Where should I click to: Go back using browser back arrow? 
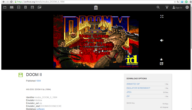click(4, 2)
